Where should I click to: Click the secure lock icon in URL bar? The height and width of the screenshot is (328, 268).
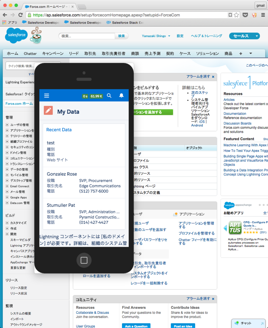[x=30, y=15]
